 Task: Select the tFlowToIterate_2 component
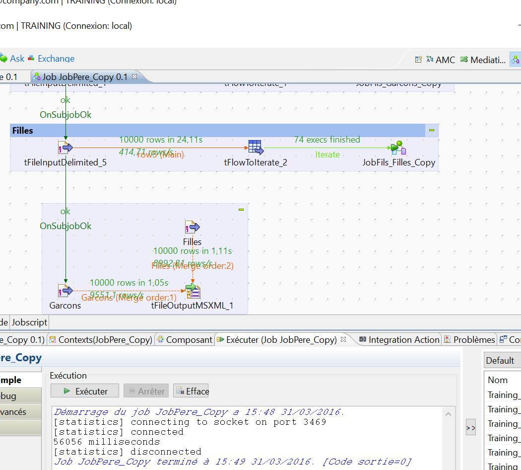(255, 147)
